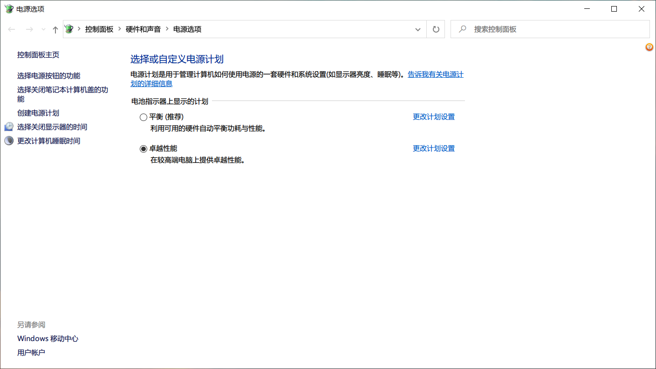Click the back navigation arrow
Image resolution: width=656 pixels, height=369 pixels.
tap(12, 29)
